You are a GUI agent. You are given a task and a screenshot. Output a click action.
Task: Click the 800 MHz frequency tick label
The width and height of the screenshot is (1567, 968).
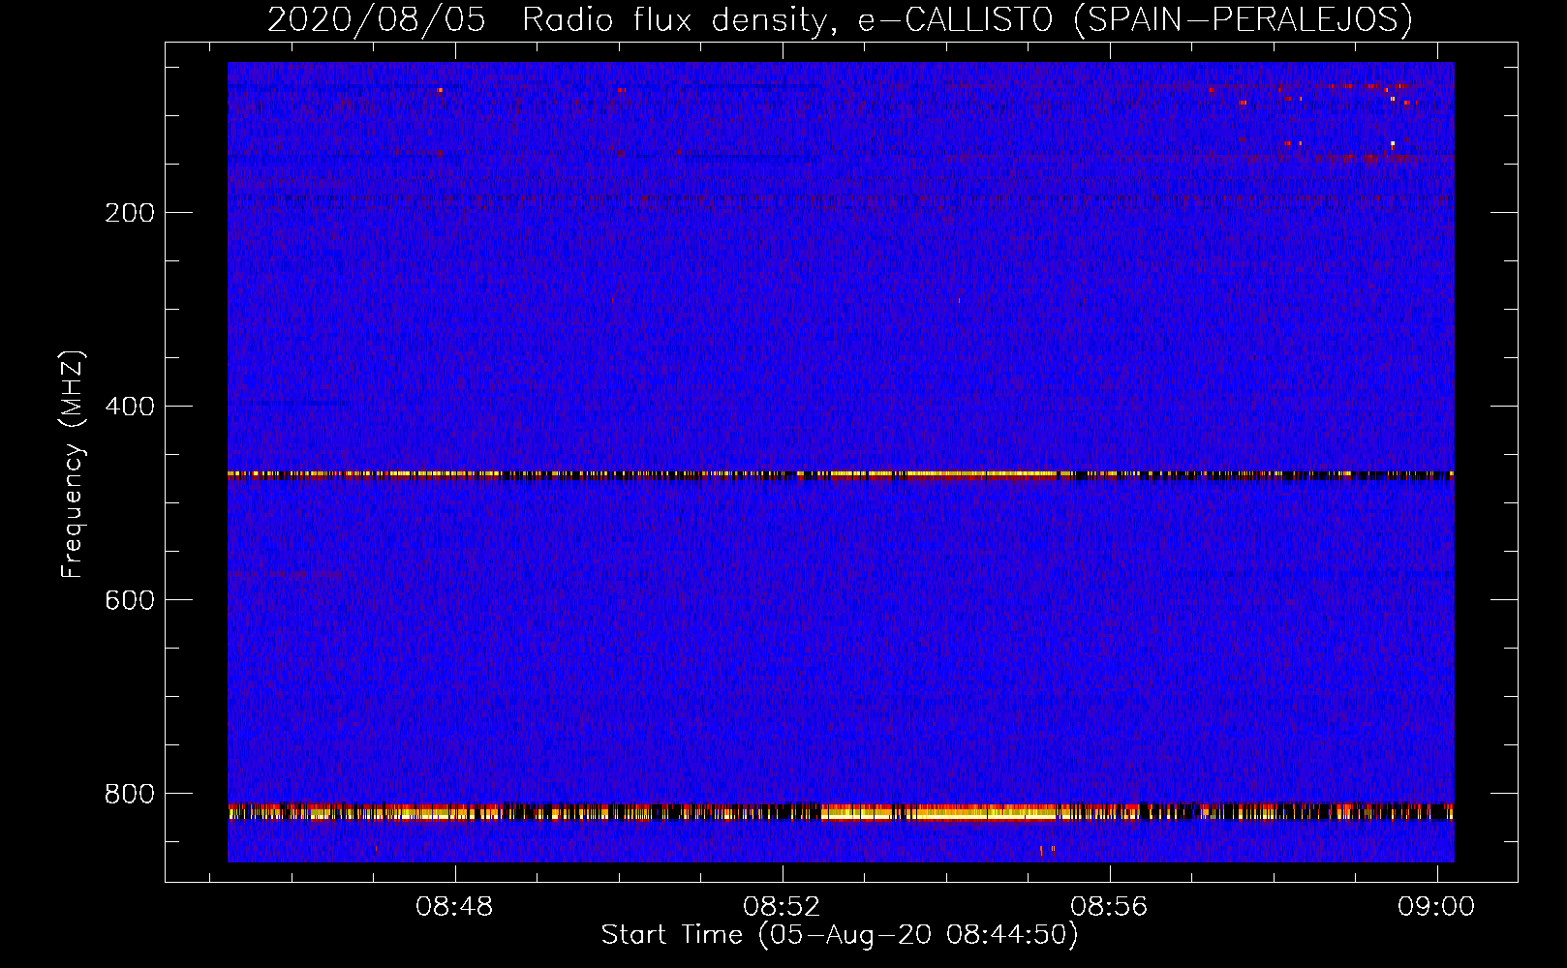(130, 794)
